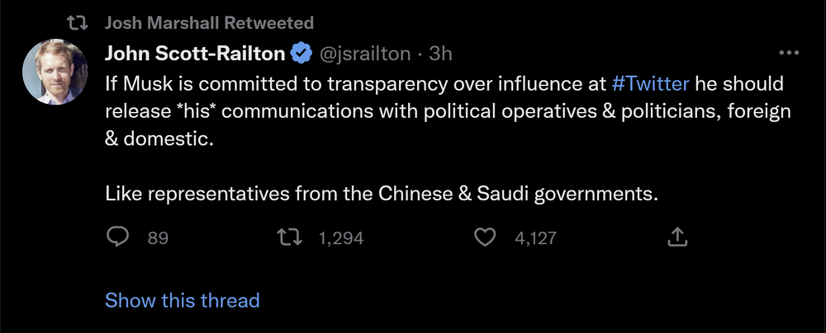Click the John Scott-Railton display name

195,54
